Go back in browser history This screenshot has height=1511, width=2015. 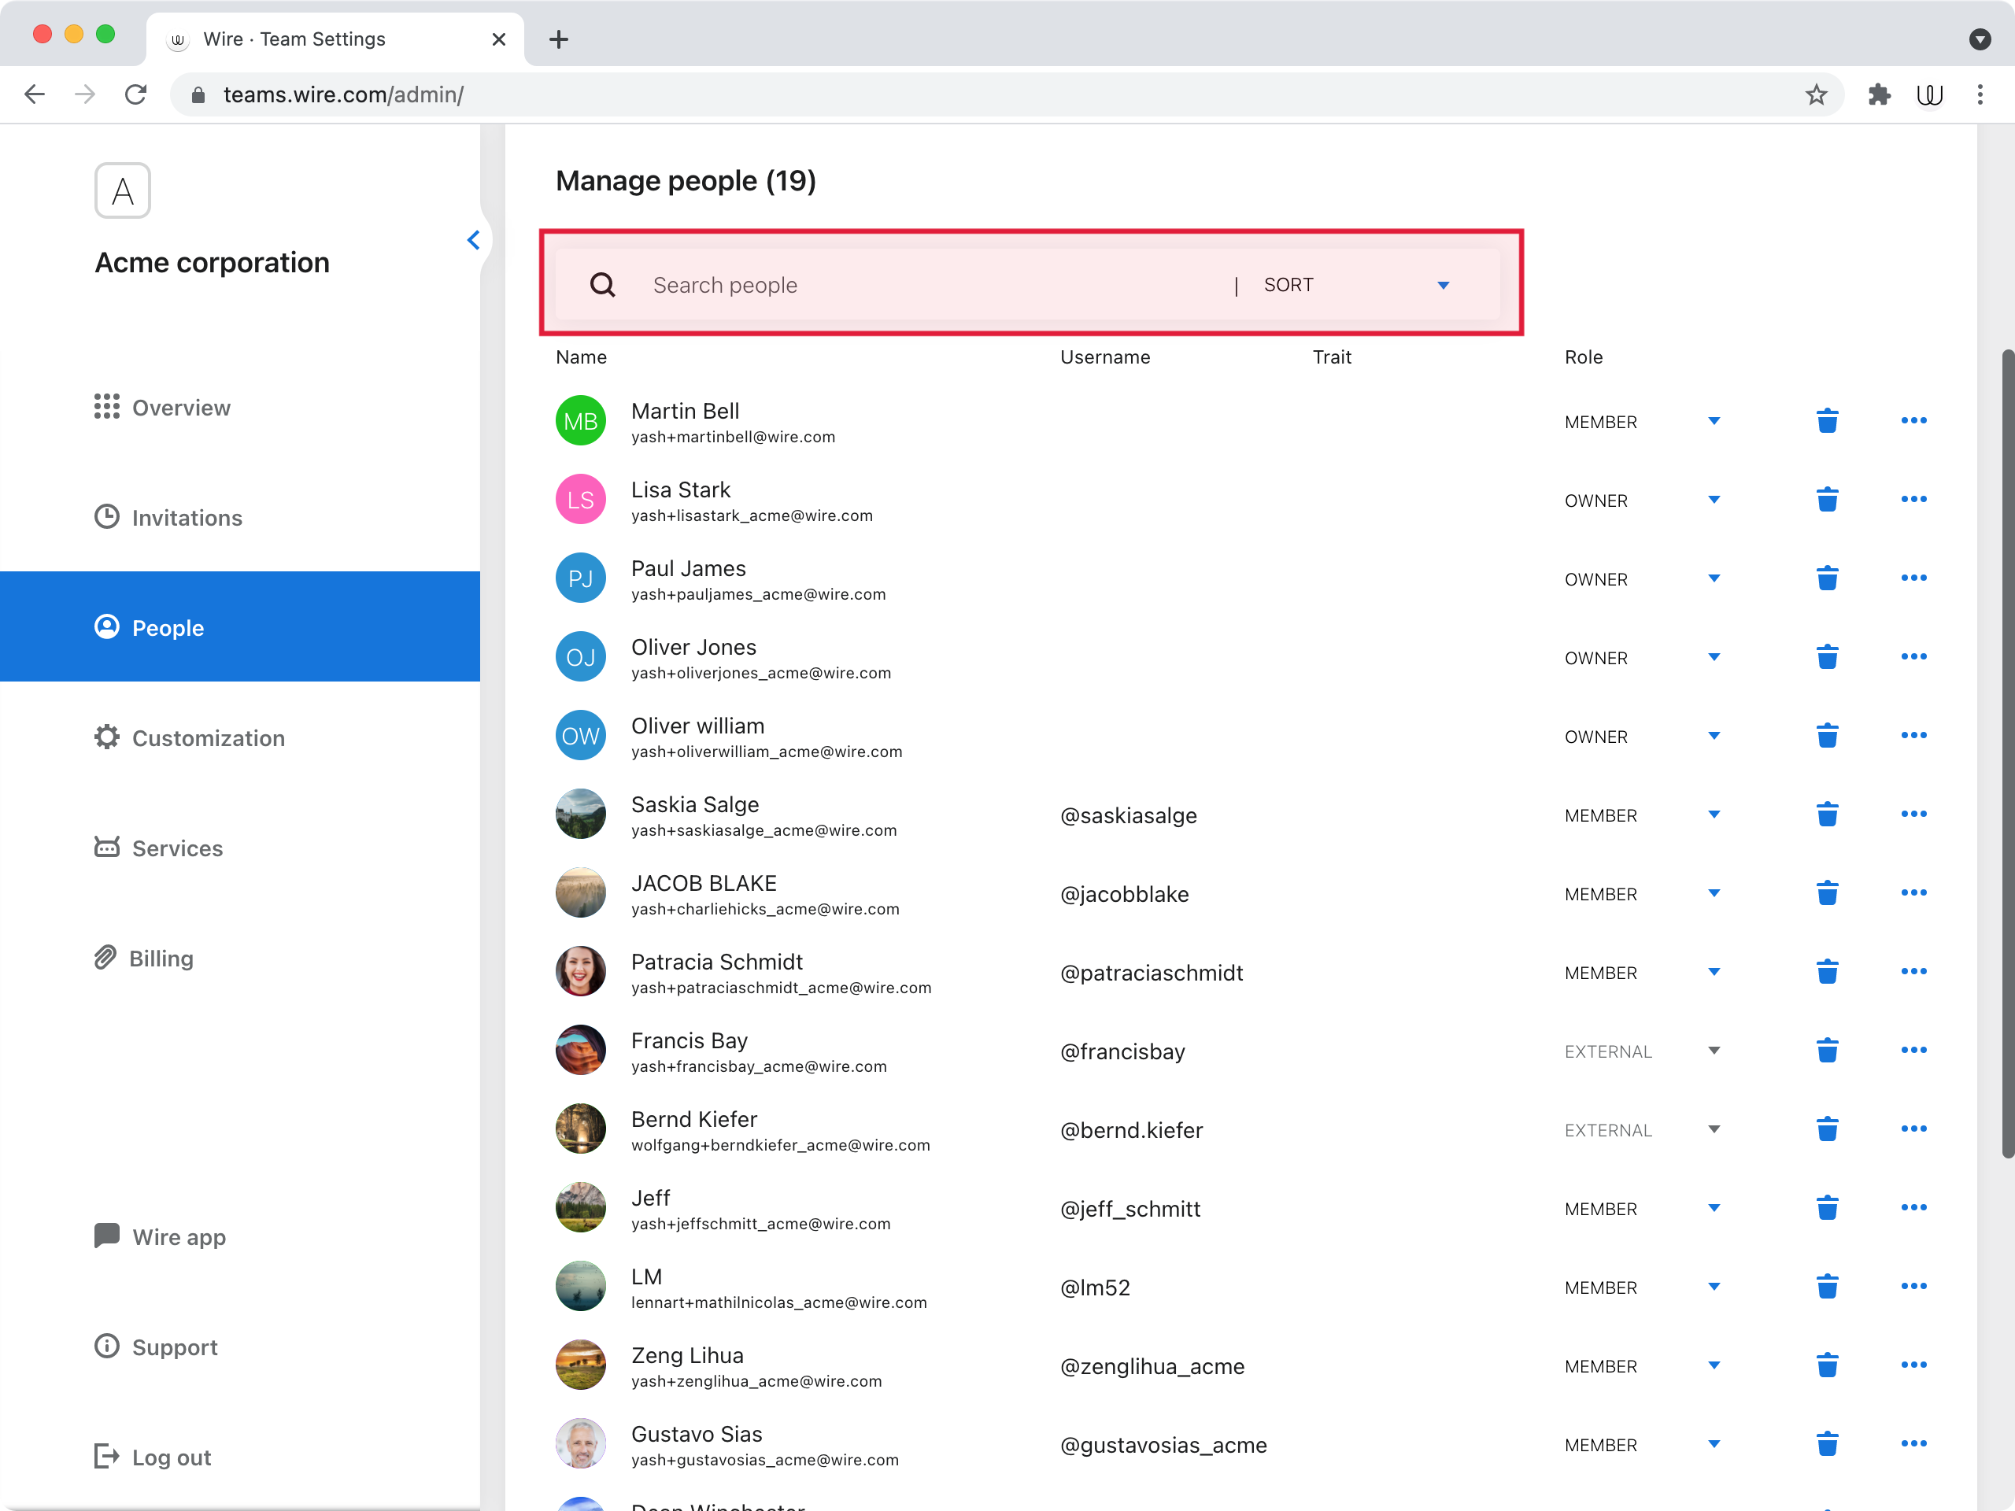tap(35, 94)
